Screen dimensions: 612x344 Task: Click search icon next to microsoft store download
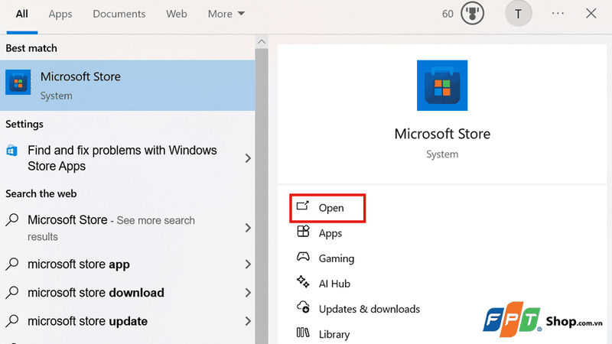[12, 293]
